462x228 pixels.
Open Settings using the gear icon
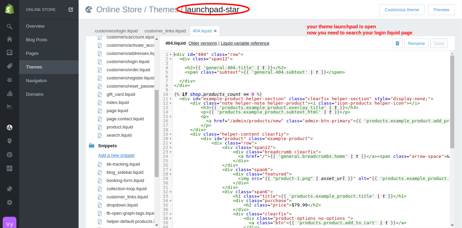pos(10,202)
